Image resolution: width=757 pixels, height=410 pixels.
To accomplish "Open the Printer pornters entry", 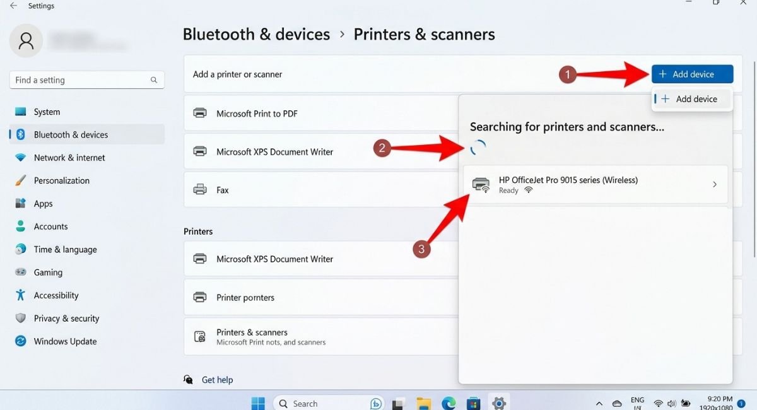I will pyautogui.click(x=245, y=297).
